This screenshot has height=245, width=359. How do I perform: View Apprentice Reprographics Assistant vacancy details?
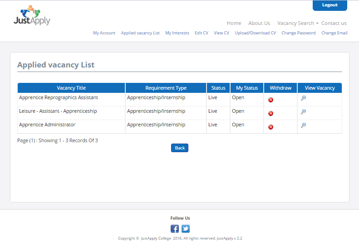[303, 98]
